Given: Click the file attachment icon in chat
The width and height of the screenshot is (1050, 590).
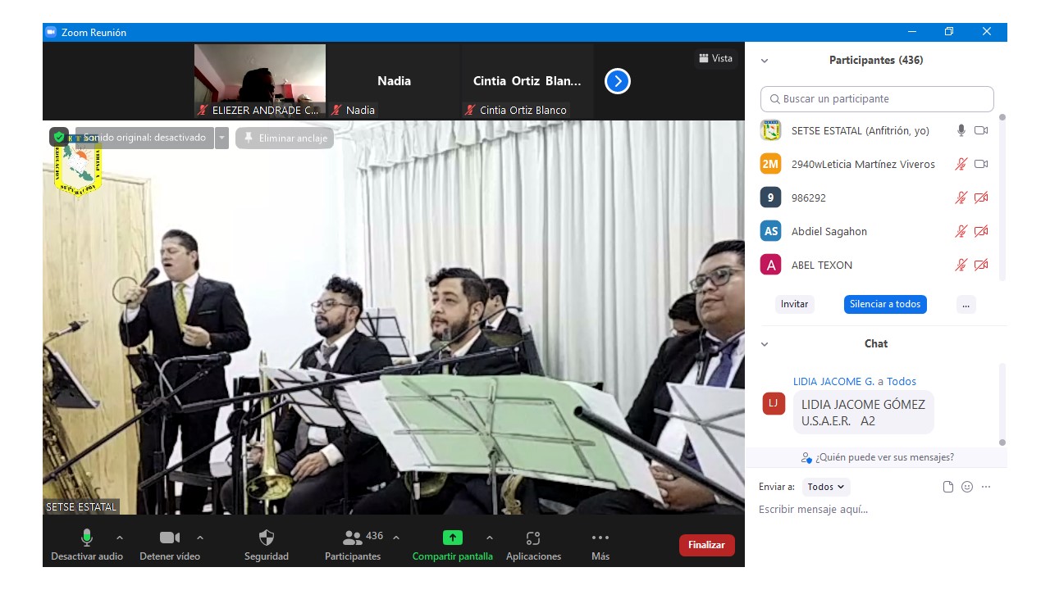Looking at the screenshot, I should click(948, 487).
